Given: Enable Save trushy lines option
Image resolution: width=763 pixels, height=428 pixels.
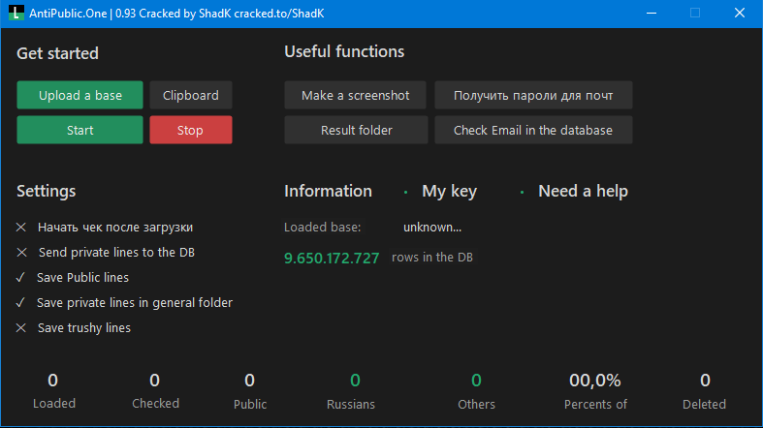Looking at the screenshot, I should (74, 328).
